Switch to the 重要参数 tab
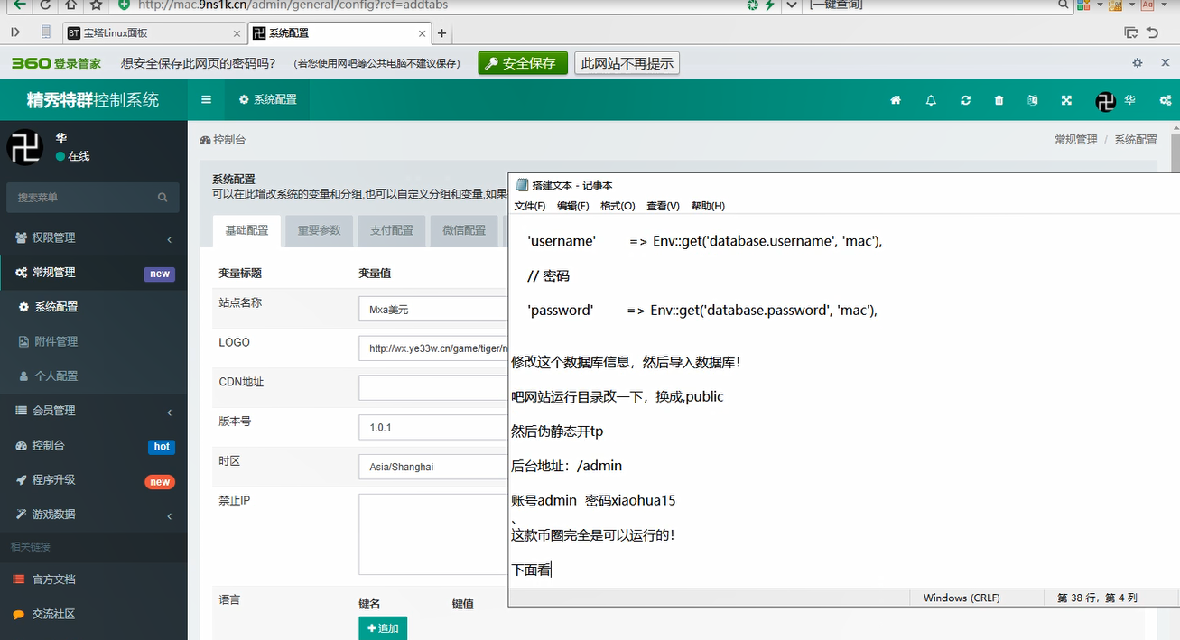The width and height of the screenshot is (1180, 640). click(319, 230)
